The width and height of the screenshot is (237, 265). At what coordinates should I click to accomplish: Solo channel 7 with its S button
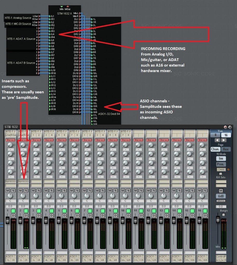click(90, 191)
